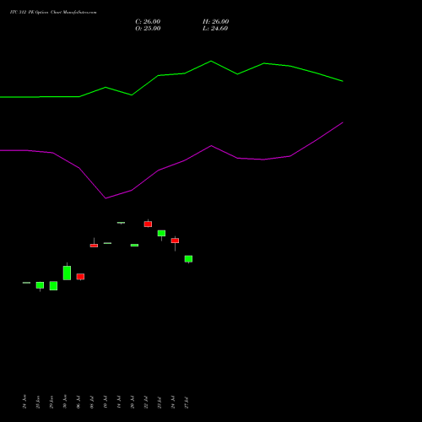Click the low value L: 24.60
422x422 pixels.
coord(215,28)
